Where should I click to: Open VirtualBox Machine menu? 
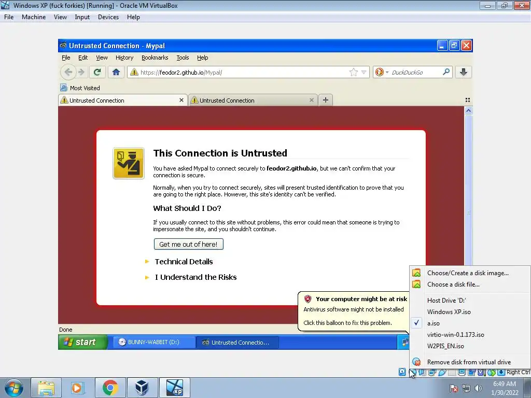(34, 17)
